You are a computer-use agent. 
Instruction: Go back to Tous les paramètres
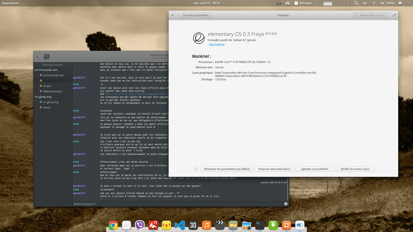pyautogui.click(x=195, y=15)
